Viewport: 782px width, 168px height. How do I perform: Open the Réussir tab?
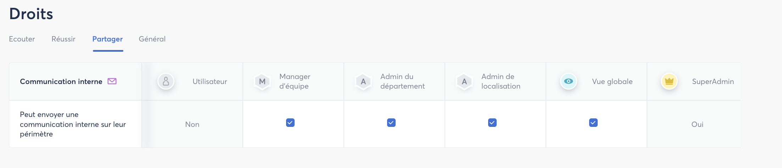(63, 39)
